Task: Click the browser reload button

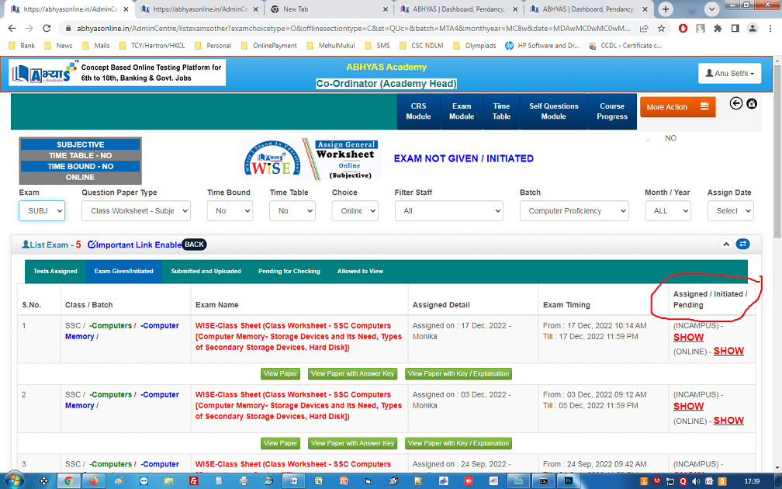Action: [x=46, y=28]
